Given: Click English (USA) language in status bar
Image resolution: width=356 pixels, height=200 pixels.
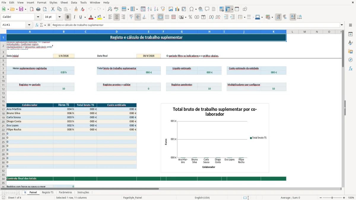Looking at the screenshot, I should pyautogui.click(x=202, y=198).
